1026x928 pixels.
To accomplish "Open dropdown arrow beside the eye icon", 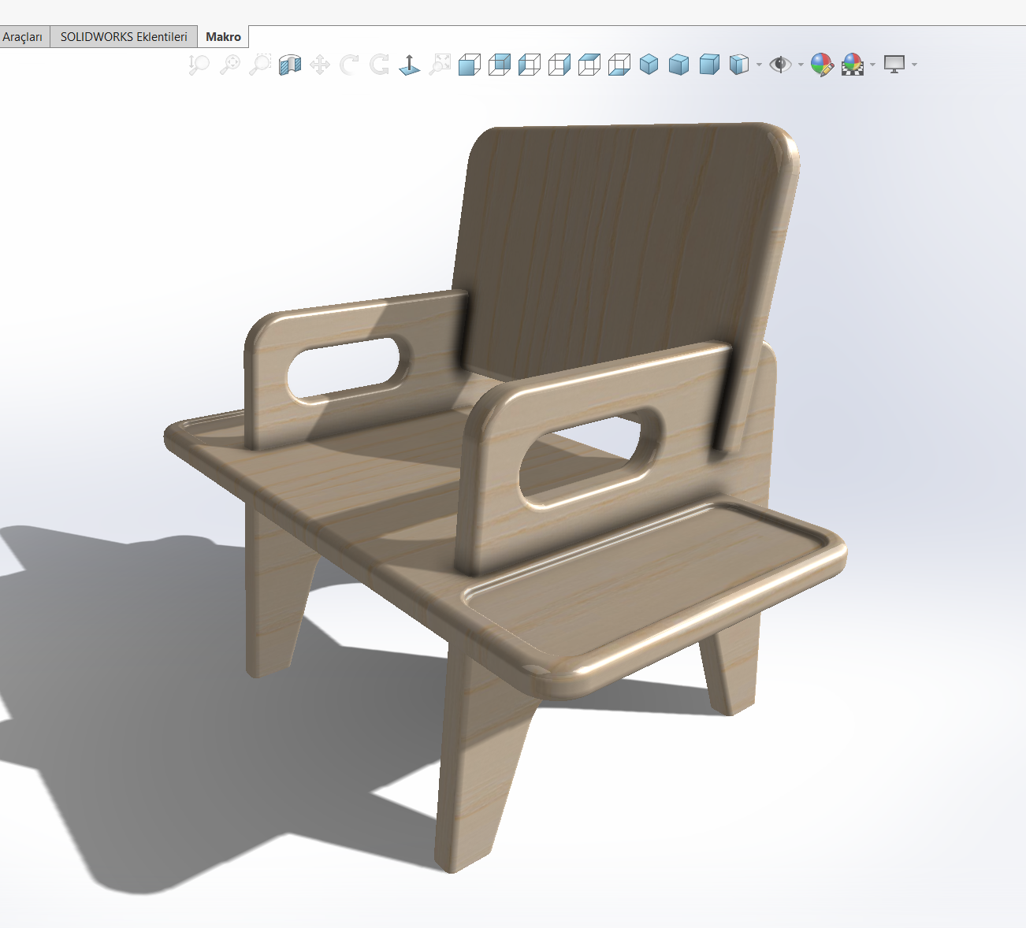I will [801, 65].
